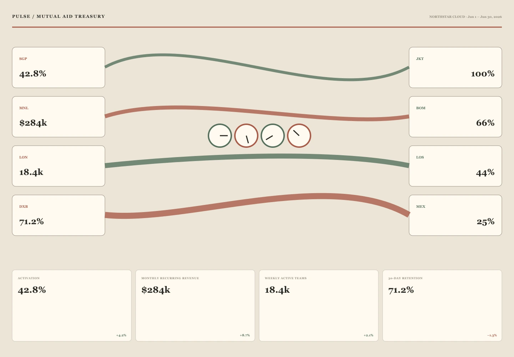
Task: Select the MEX destination node
Action: click(x=455, y=215)
